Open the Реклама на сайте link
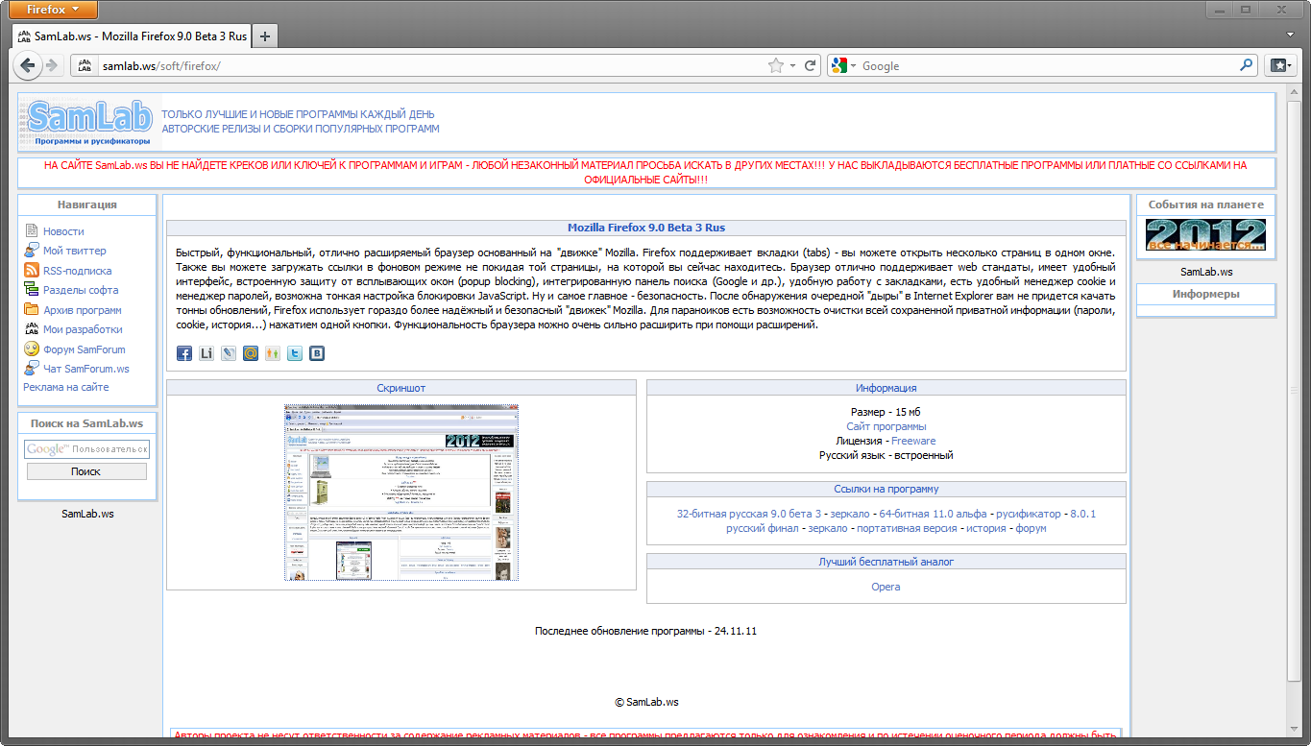The image size is (1311, 746). pos(66,387)
